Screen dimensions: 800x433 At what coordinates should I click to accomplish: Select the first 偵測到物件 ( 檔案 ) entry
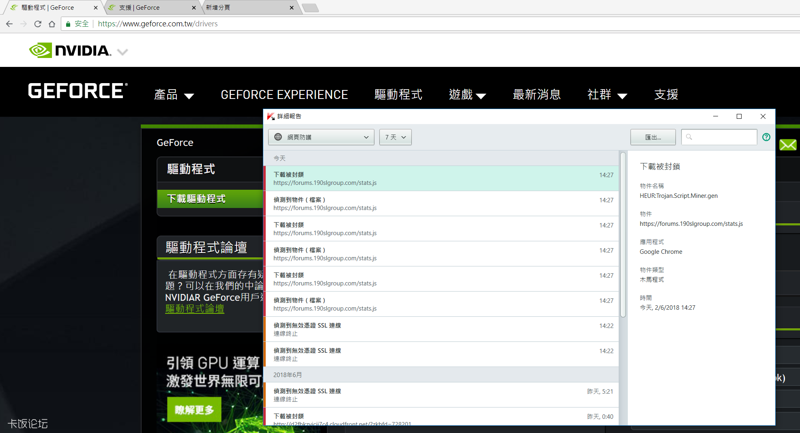tap(441, 204)
